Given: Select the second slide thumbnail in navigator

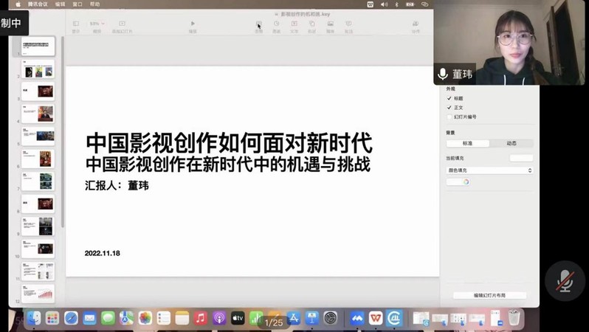Looking at the screenshot, I should (x=37, y=70).
